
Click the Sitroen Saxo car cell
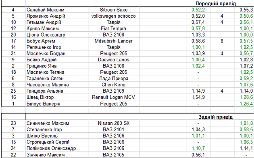coord(114,10)
